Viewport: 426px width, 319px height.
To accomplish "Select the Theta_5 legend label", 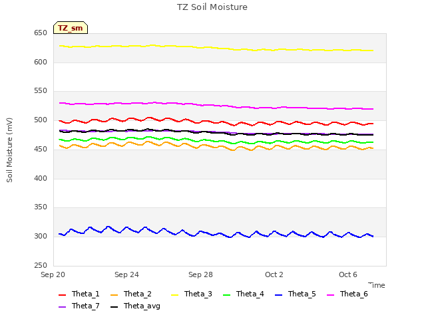I will [x=302, y=294].
